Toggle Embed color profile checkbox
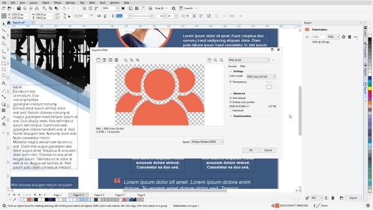This screenshot has height=210, width=373. (x=231, y=102)
